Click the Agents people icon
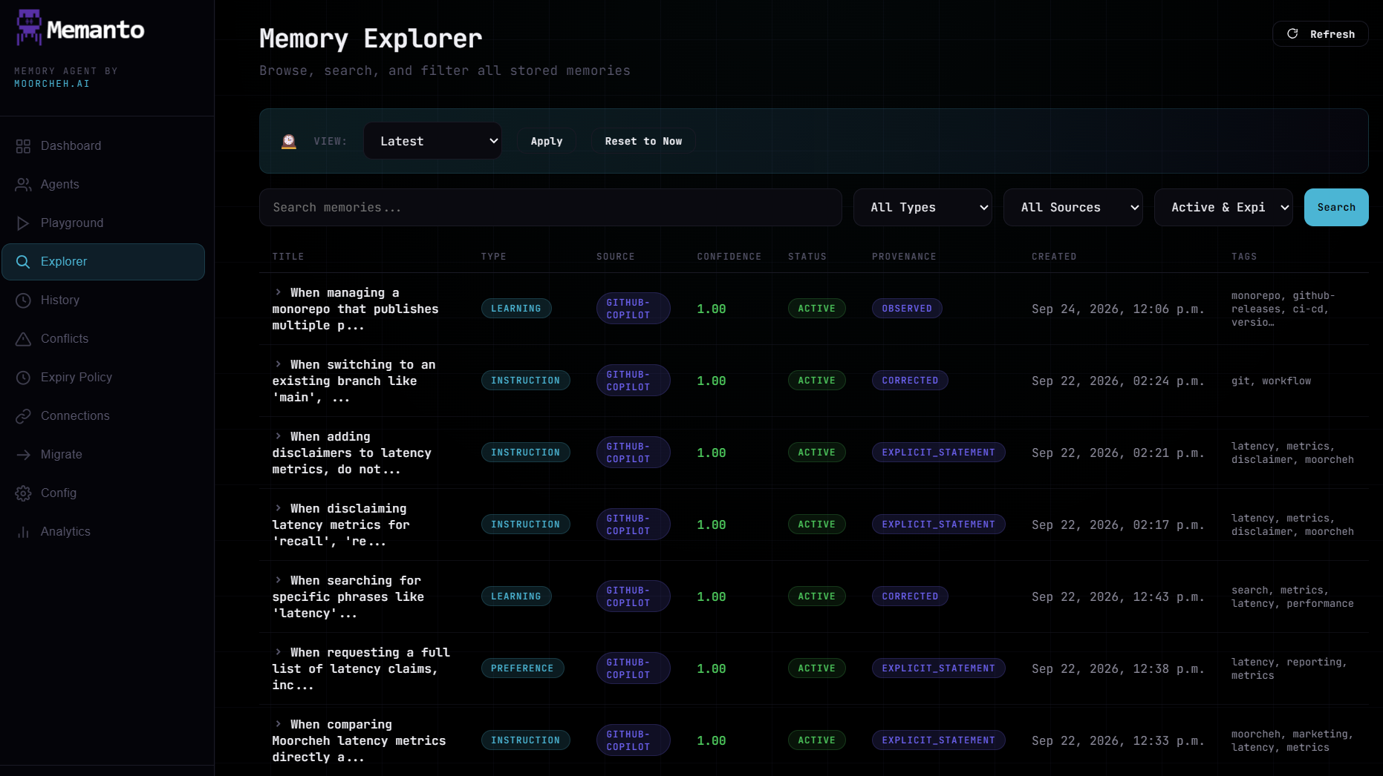 (23, 185)
